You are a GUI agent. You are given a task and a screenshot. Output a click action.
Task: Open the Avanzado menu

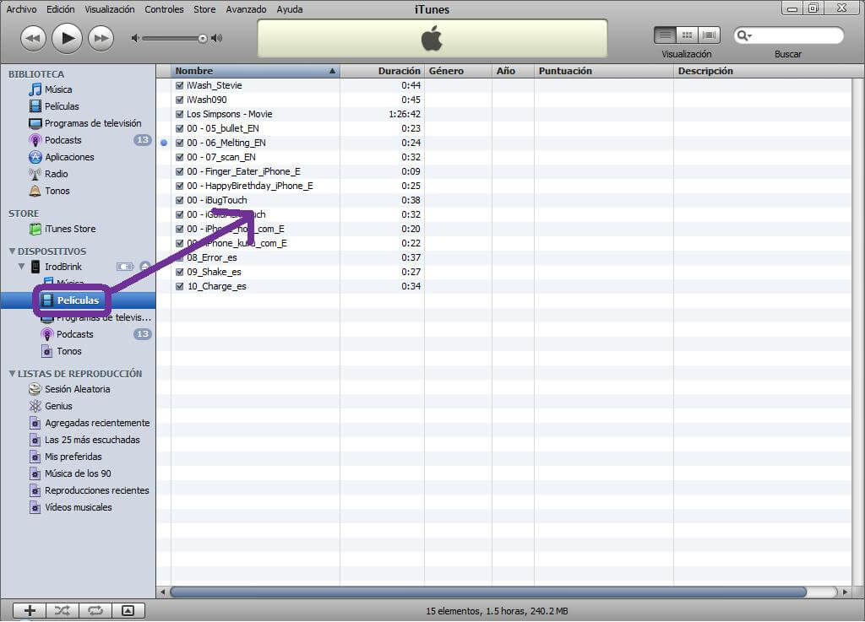click(x=246, y=9)
